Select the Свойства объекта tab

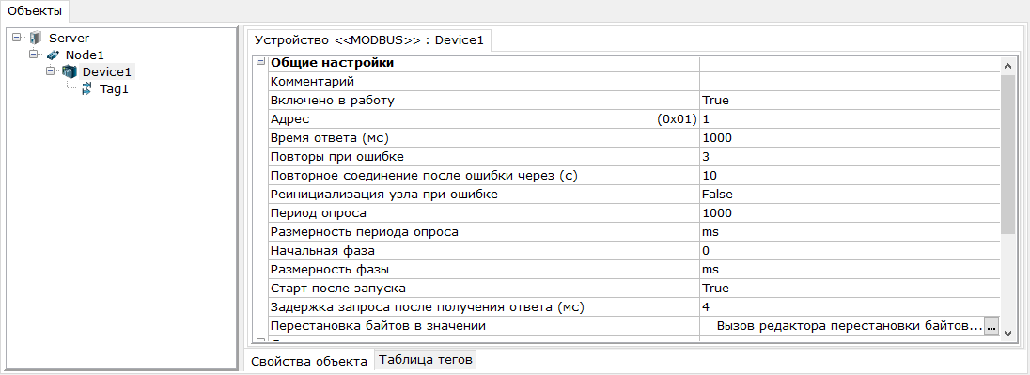[309, 361]
